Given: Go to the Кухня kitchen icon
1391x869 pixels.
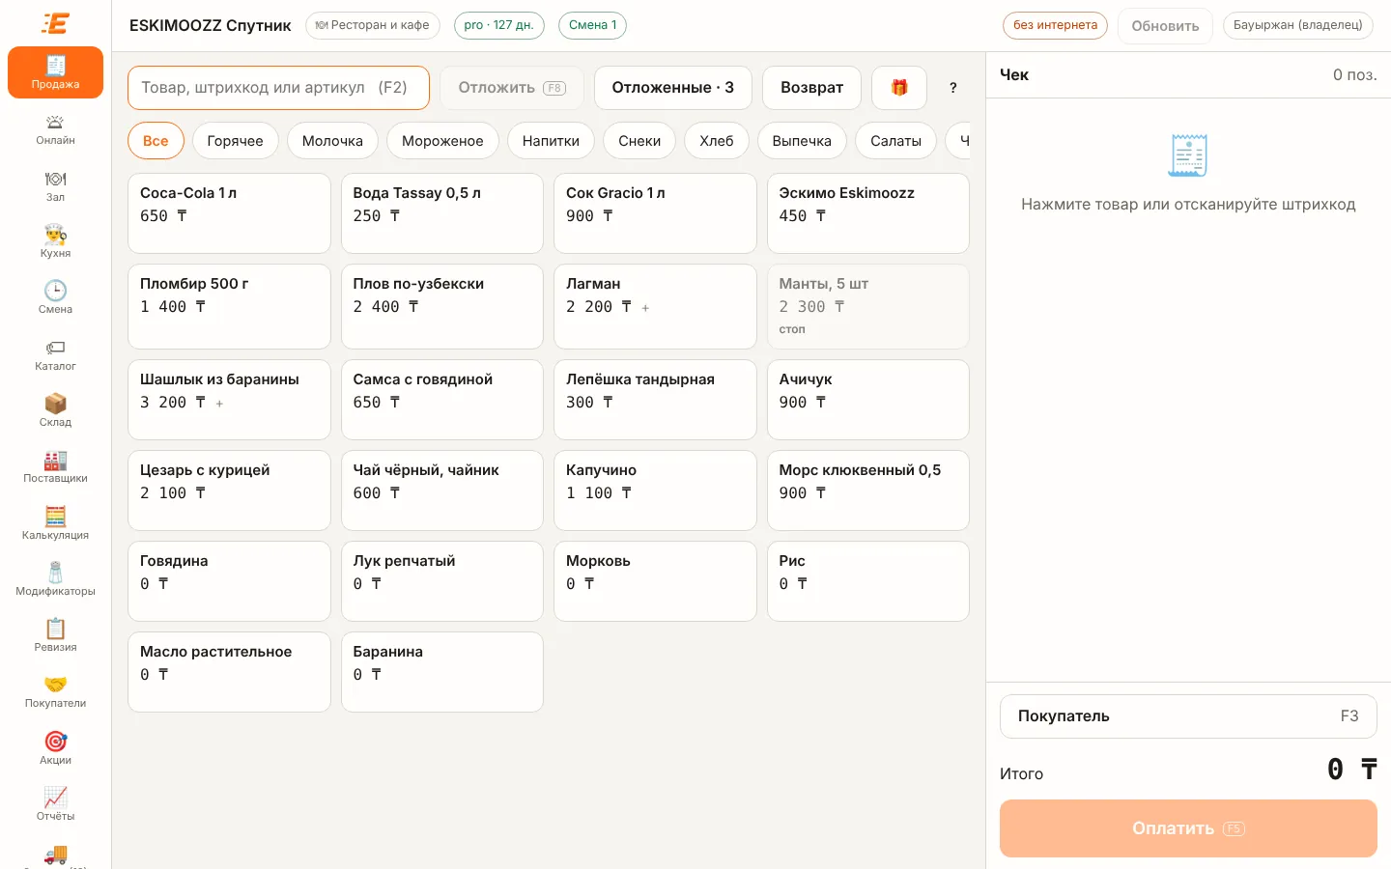Looking at the screenshot, I should [55, 235].
